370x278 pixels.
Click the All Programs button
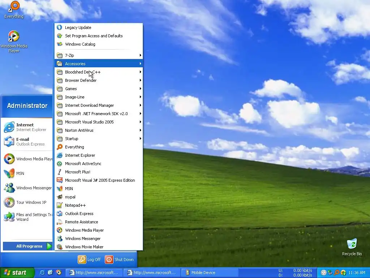click(27, 246)
